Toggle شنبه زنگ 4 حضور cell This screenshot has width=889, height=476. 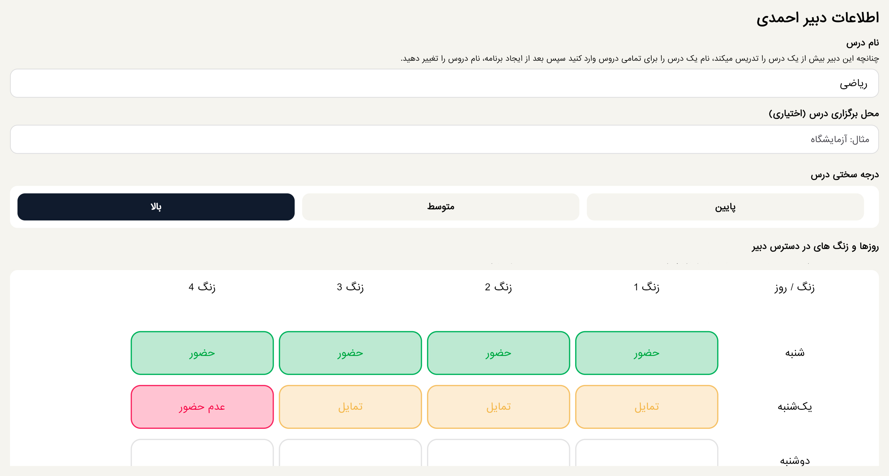click(202, 353)
